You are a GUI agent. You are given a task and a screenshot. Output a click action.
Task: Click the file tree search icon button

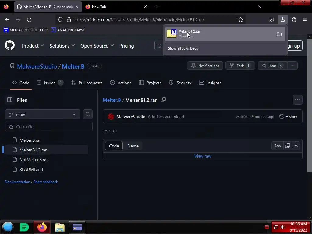click(x=87, y=115)
